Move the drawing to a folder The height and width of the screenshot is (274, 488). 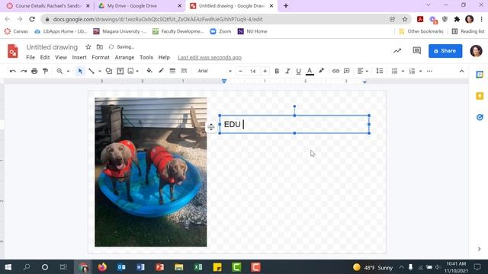[100, 47]
